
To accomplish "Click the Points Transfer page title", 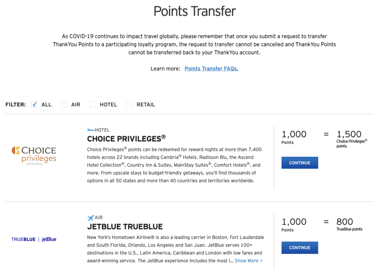I will pos(195,11).
